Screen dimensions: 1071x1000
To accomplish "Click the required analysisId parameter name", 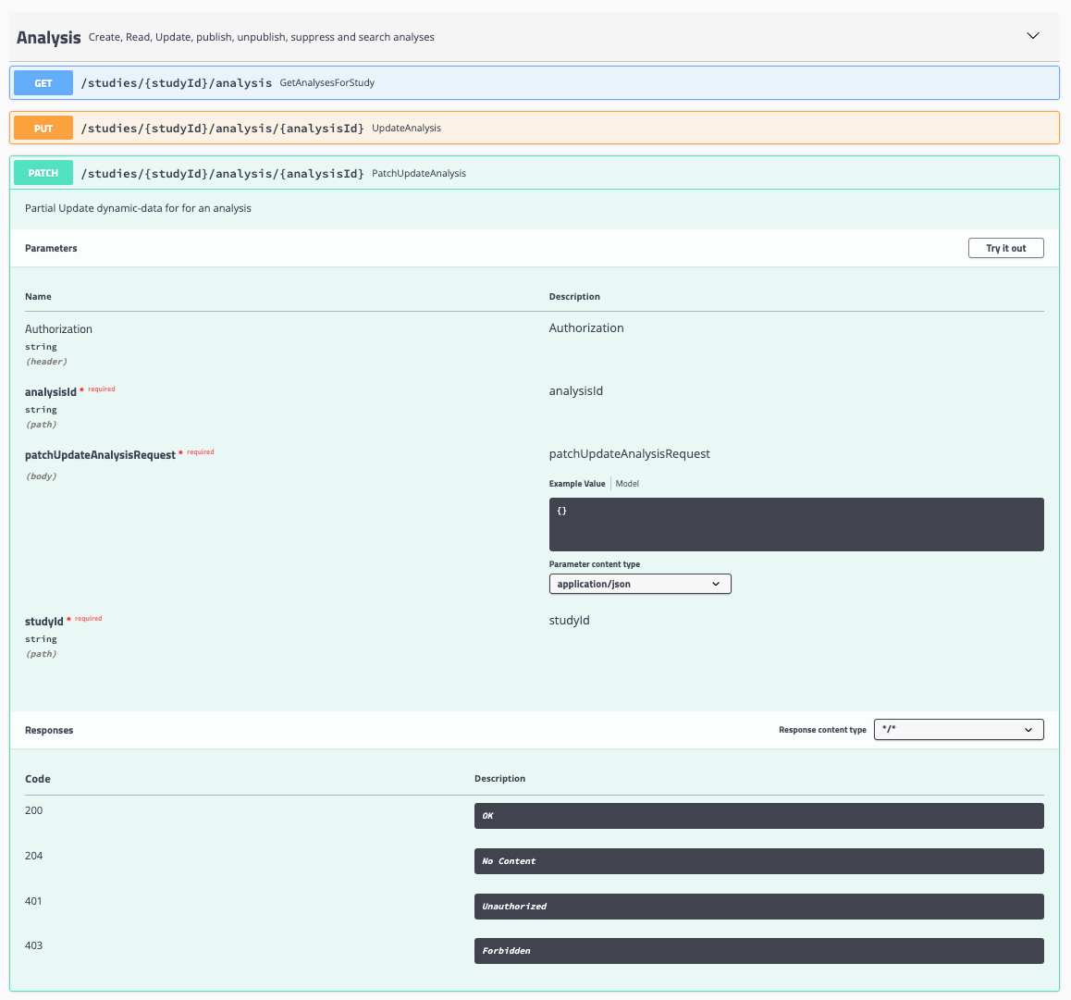I will coord(50,391).
